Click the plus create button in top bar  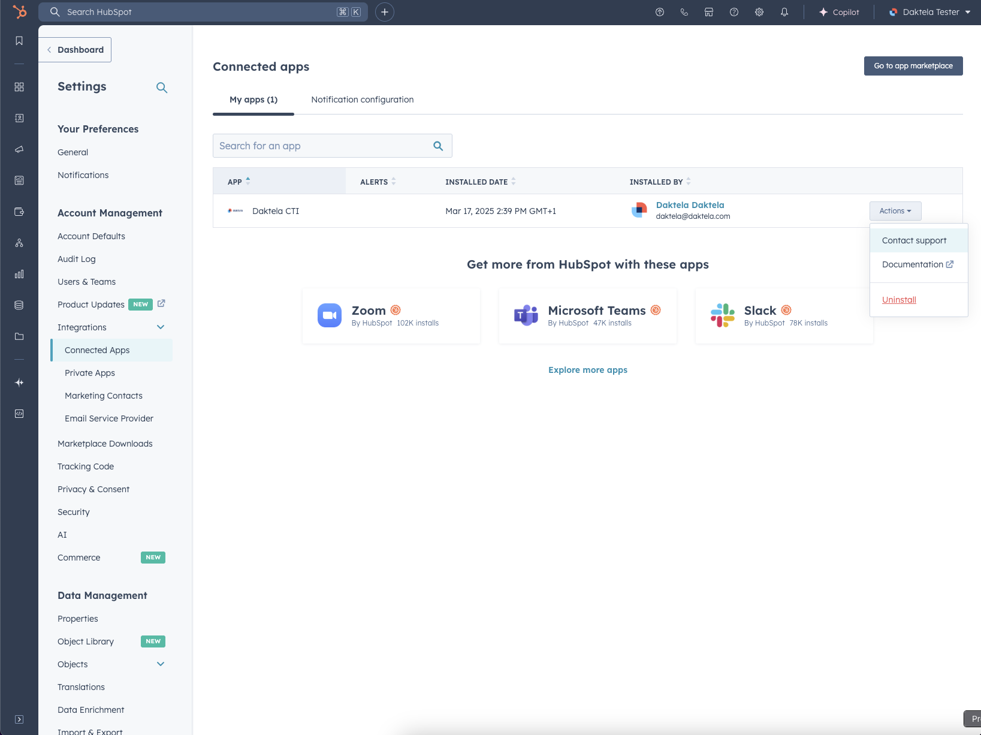[384, 12]
